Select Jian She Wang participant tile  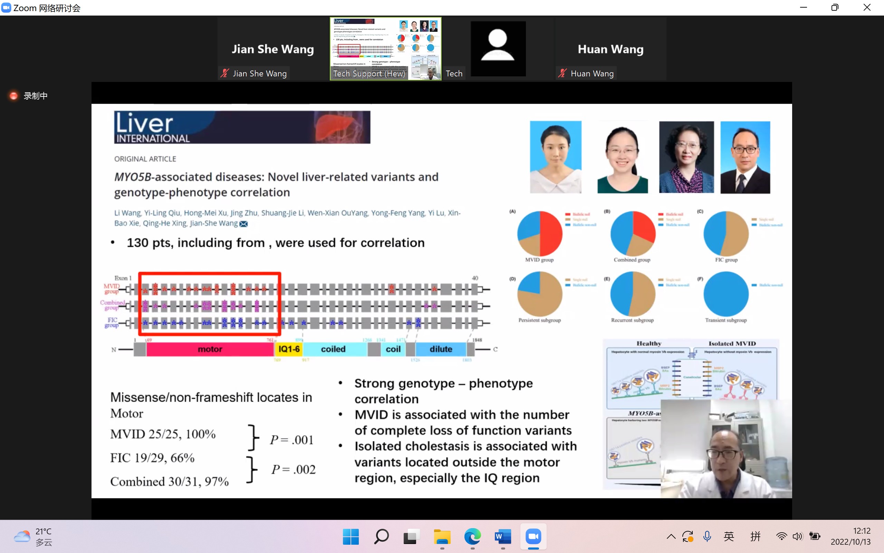click(272, 49)
